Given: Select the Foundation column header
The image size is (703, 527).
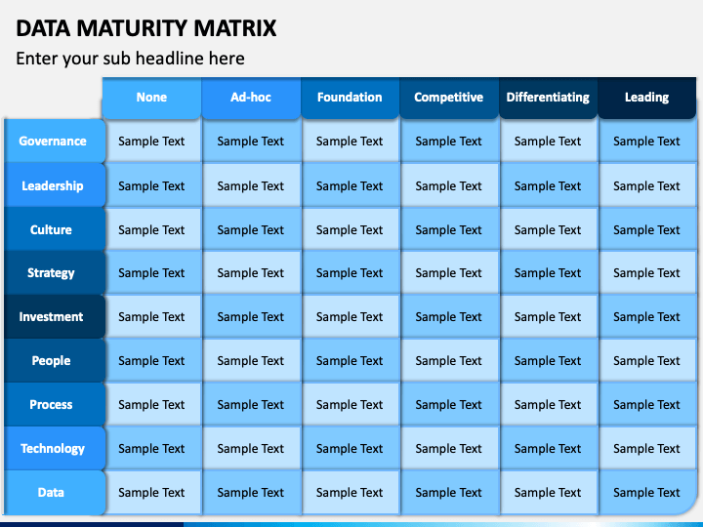Looking at the screenshot, I should 350,98.
